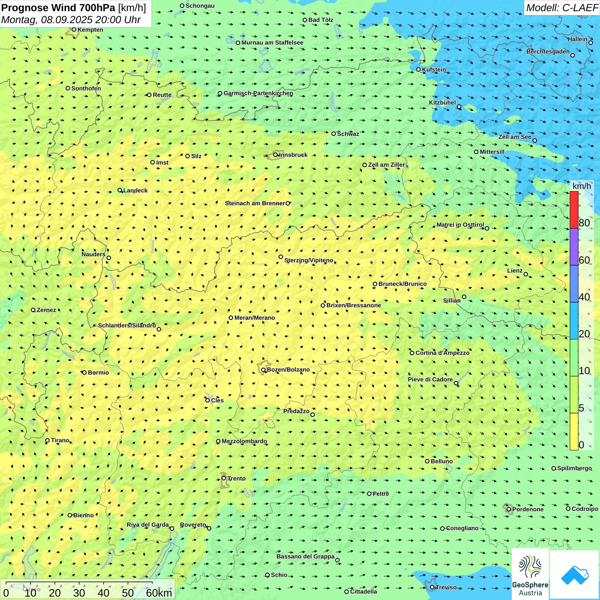Click the 'Modell: C-LAEF' label

coord(561,8)
